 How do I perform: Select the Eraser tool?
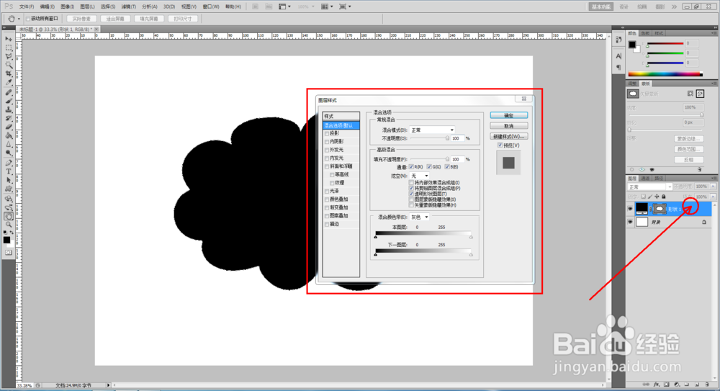click(8, 127)
